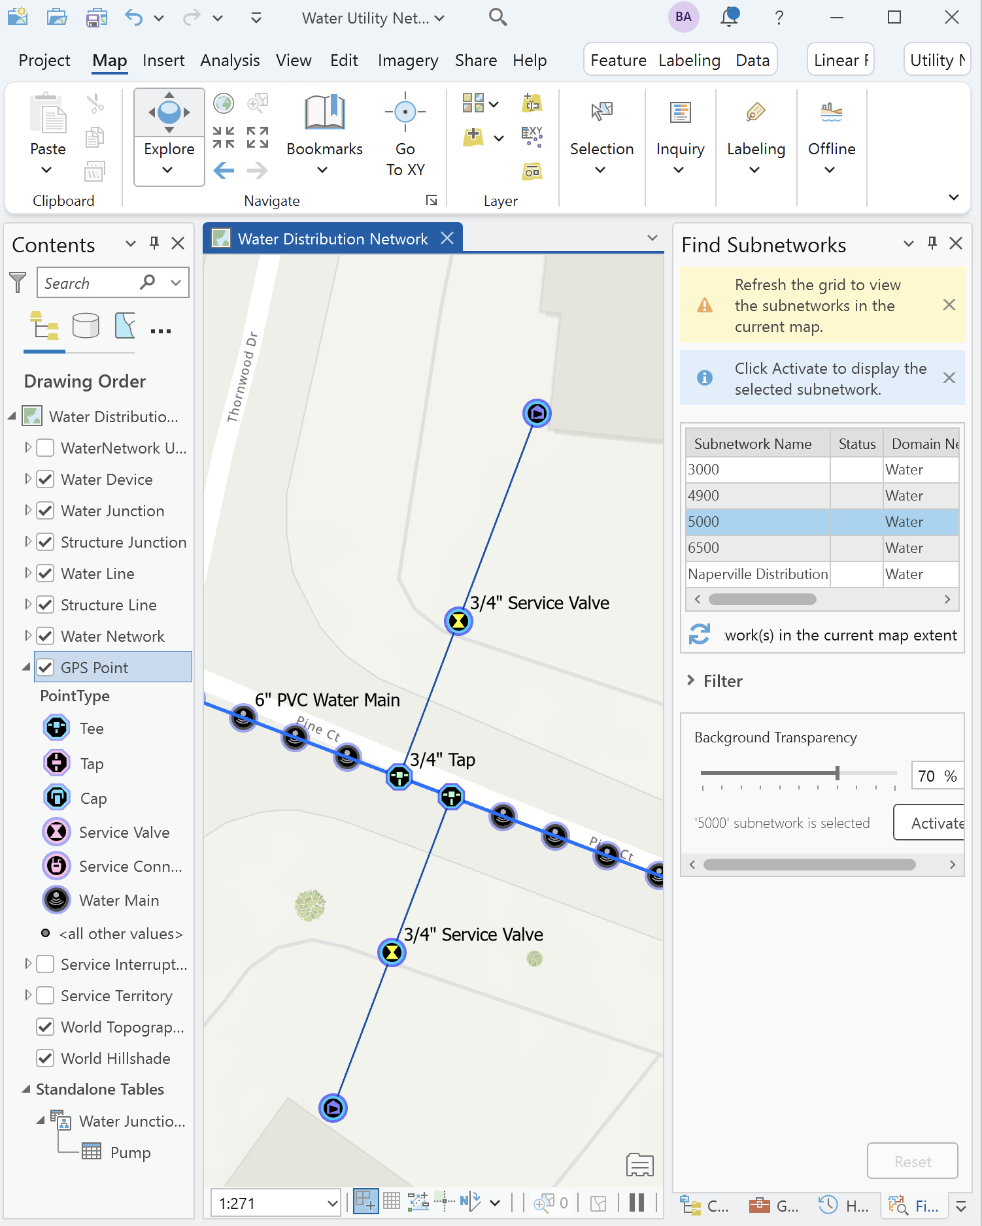
Task: Go to the previous map extent
Action: click(224, 171)
